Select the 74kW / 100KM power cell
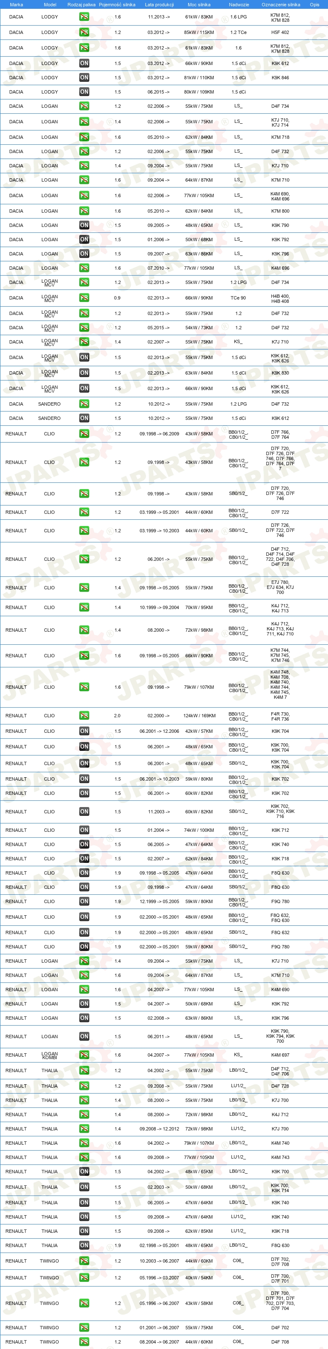 coord(199,830)
